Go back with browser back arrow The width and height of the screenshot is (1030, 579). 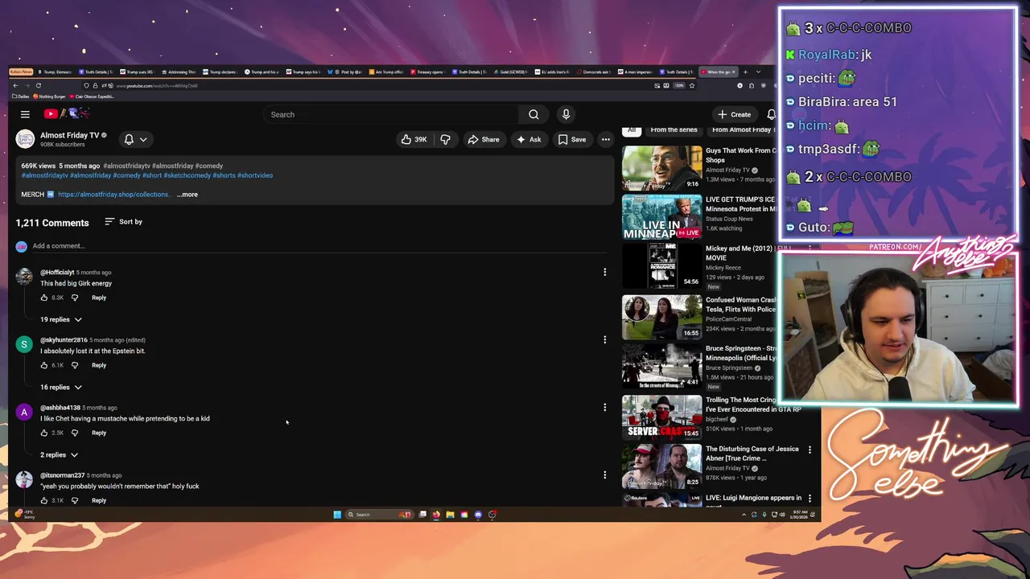pyautogui.click(x=15, y=85)
